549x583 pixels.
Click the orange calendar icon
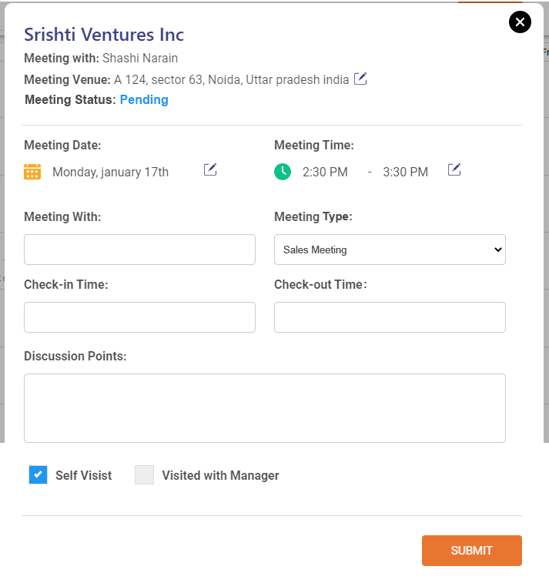[x=32, y=172]
